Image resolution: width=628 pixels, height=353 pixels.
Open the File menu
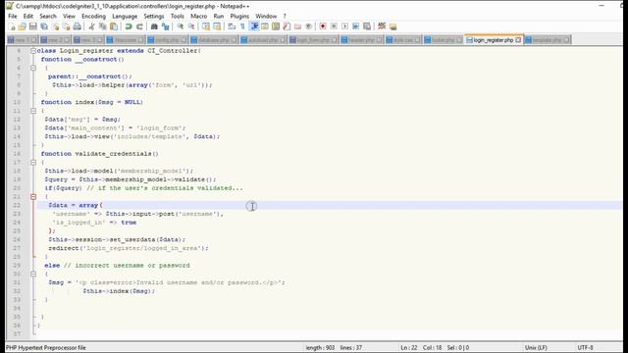pyautogui.click(x=13, y=16)
